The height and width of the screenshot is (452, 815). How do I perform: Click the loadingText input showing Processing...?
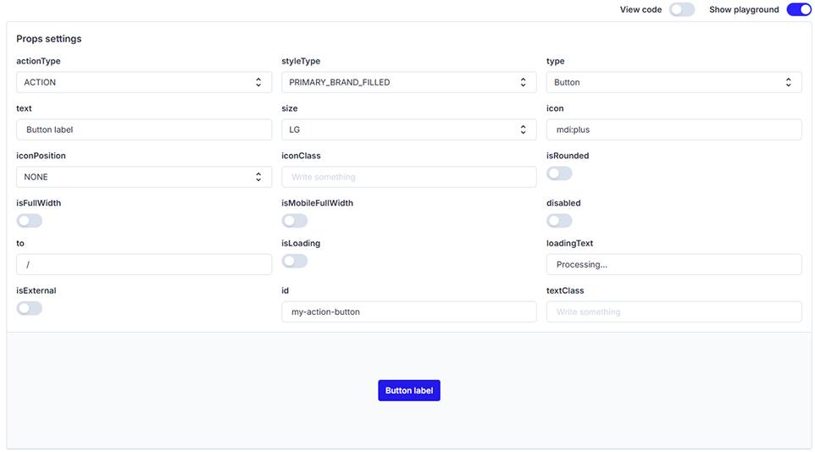pos(674,264)
